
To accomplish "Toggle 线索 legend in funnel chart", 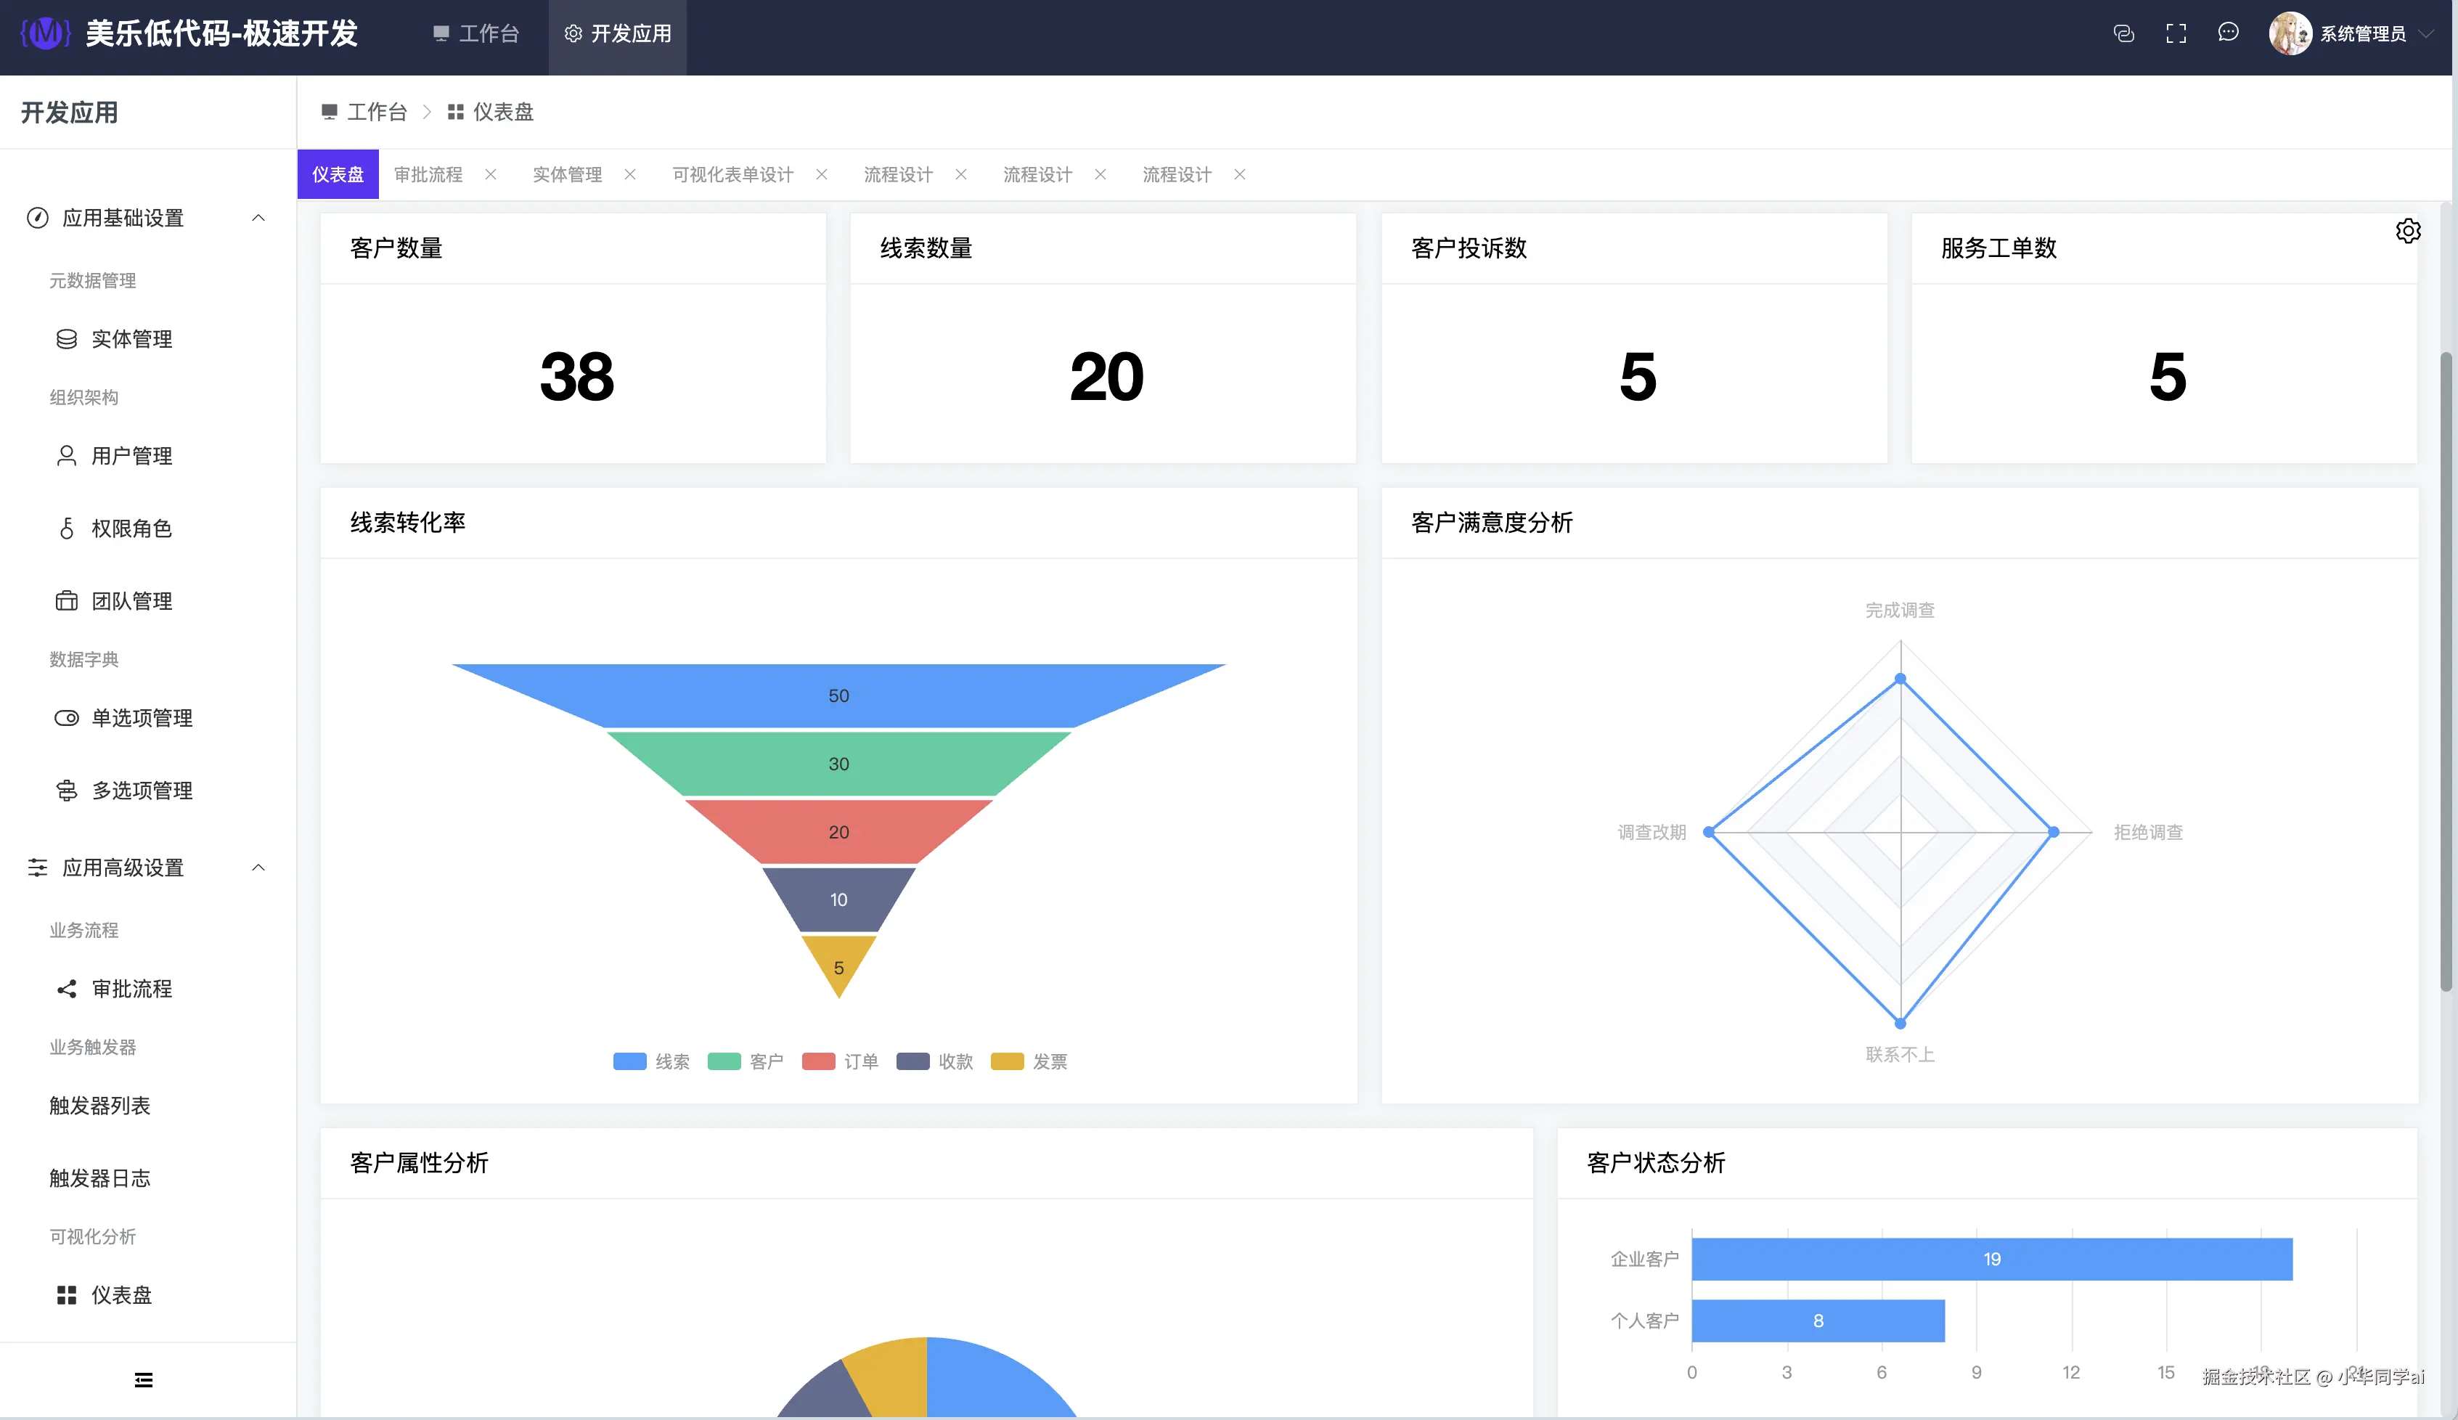I will (x=651, y=1061).
